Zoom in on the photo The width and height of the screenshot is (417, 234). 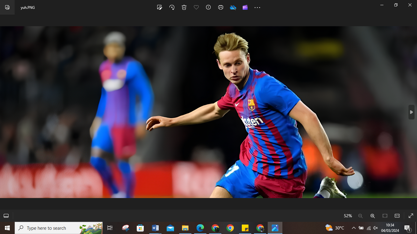[x=373, y=216]
